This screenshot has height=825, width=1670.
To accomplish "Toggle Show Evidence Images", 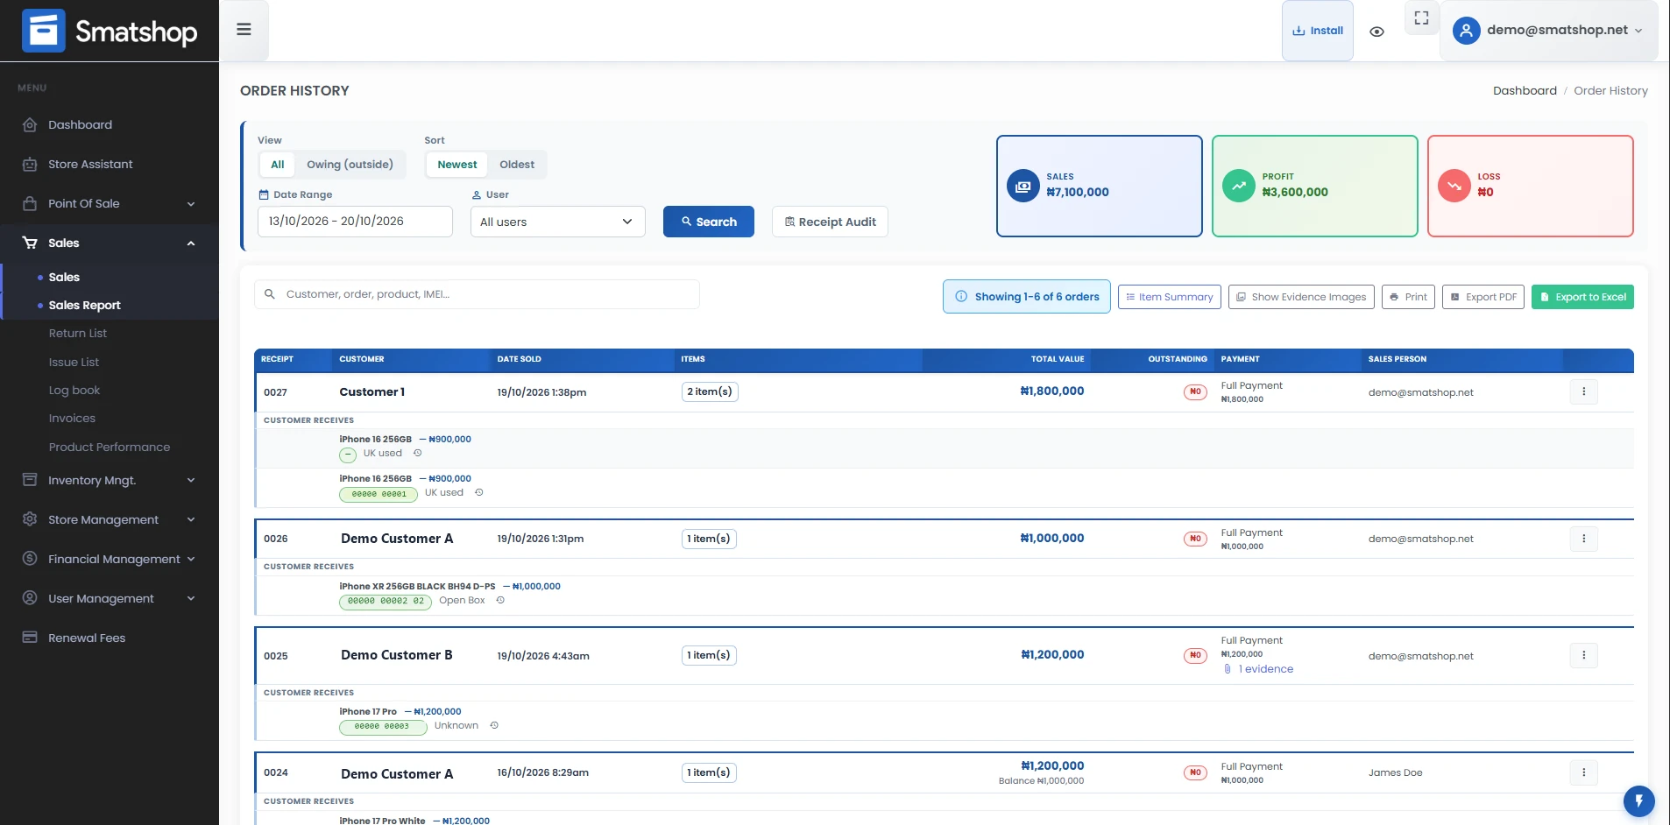I will (1300, 297).
